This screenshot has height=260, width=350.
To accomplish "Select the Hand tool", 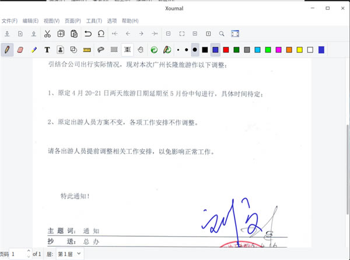I will (x=141, y=50).
